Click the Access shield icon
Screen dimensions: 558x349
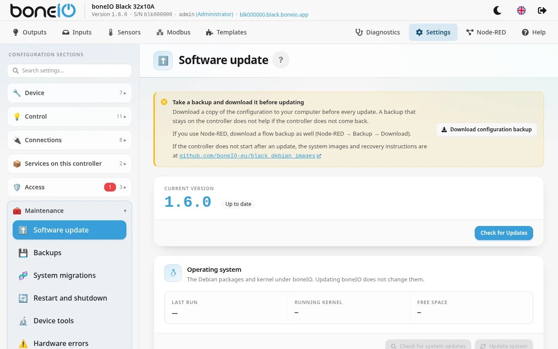(x=17, y=187)
